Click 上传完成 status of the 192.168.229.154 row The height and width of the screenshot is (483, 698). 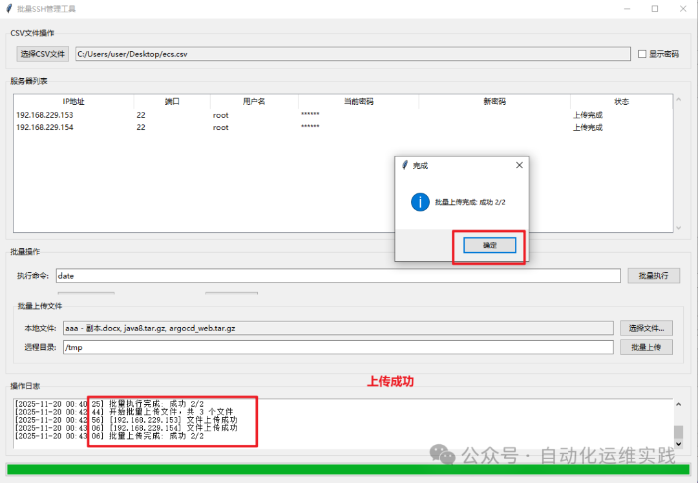pos(587,127)
